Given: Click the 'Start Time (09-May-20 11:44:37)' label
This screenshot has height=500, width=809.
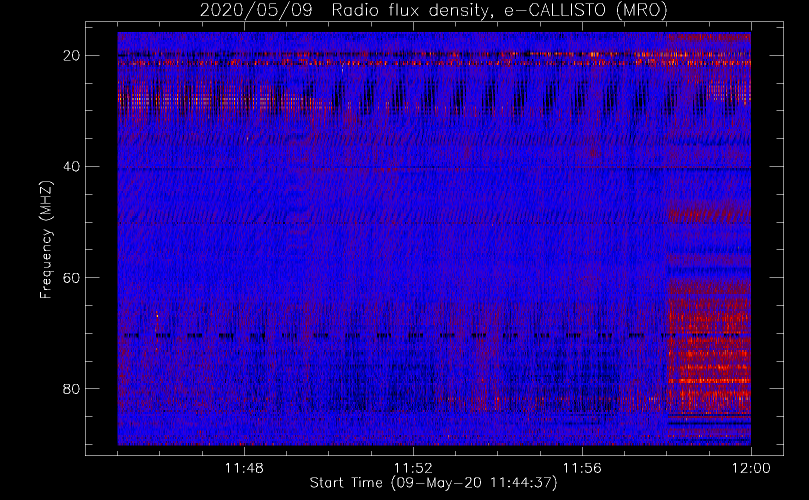Looking at the screenshot, I should point(433,483).
